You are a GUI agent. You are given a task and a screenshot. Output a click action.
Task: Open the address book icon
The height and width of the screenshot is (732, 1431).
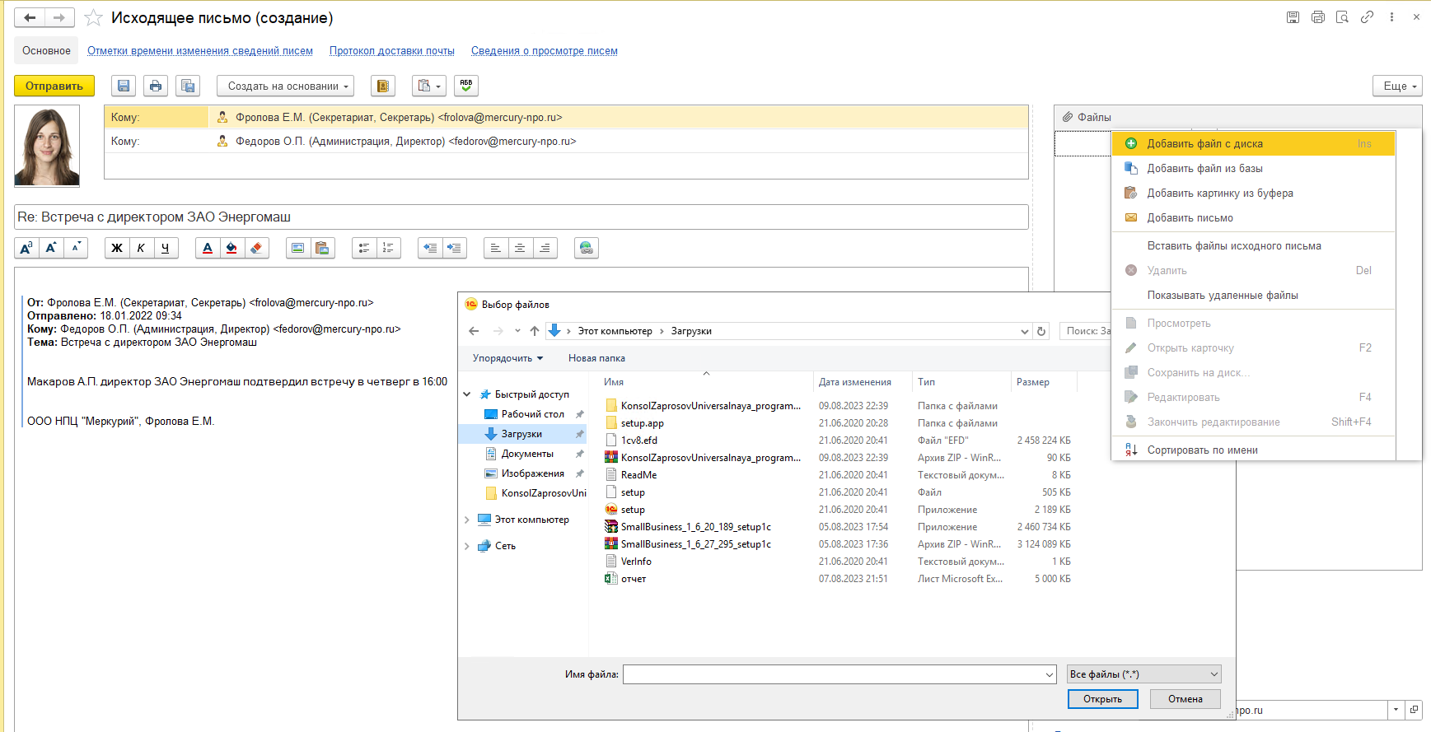(382, 86)
